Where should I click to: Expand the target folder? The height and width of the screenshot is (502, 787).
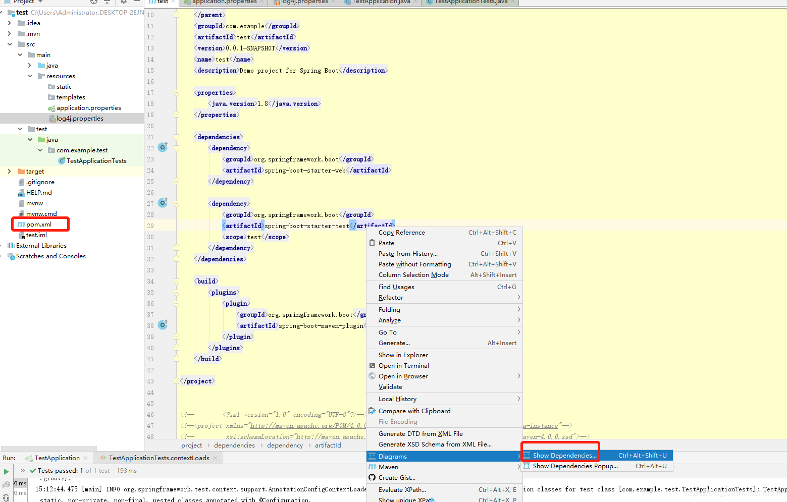click(10, 172)
